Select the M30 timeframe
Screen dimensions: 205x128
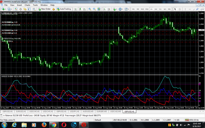point(147,9)
